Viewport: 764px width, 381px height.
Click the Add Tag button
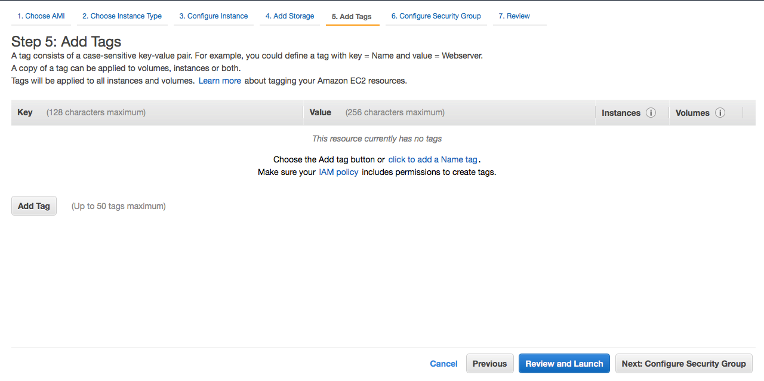point(34,206)
